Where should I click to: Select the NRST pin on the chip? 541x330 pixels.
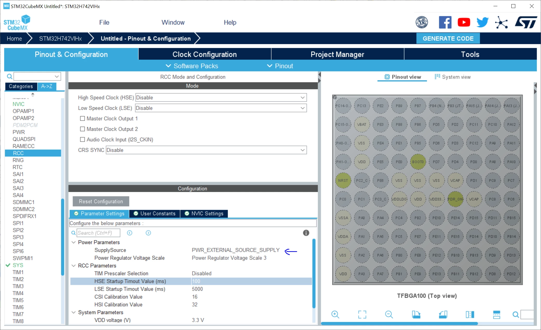tap(343, 181)
